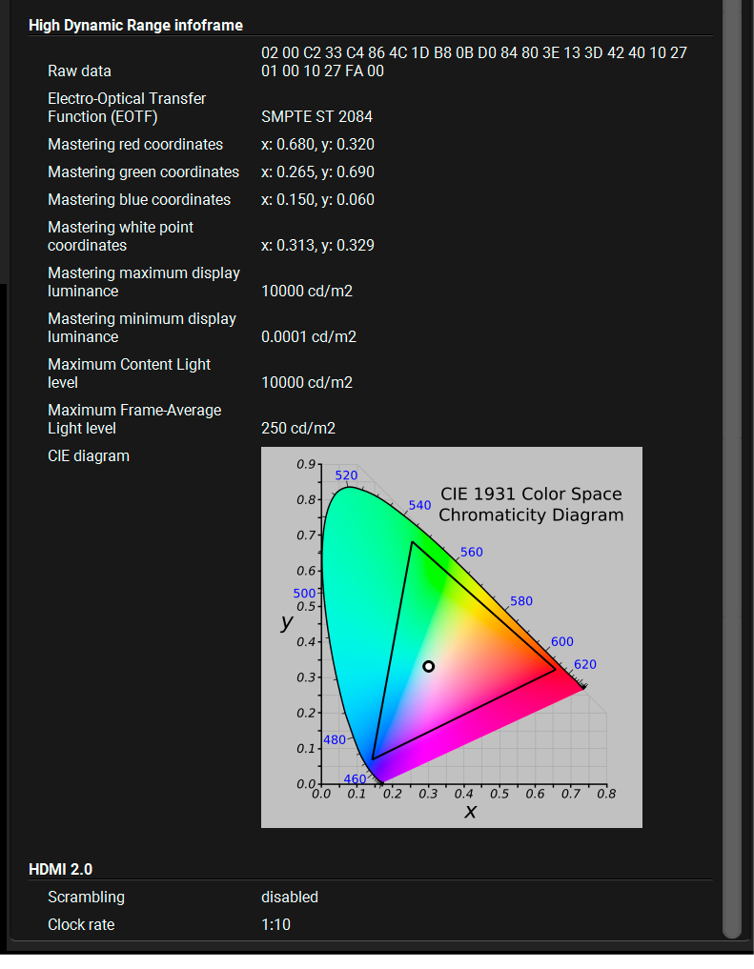Click the 'Maximum Content Light level' label

click(x=130, y=373)
